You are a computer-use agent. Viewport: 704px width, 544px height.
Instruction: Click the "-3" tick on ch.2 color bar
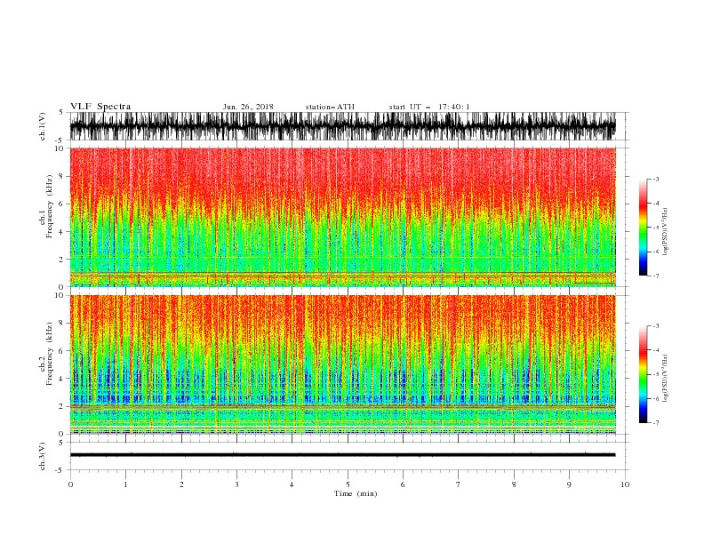pos(655,326)
